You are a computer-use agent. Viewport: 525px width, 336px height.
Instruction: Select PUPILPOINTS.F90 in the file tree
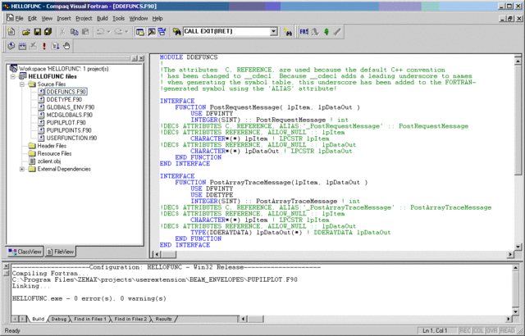tap(69, 130)
